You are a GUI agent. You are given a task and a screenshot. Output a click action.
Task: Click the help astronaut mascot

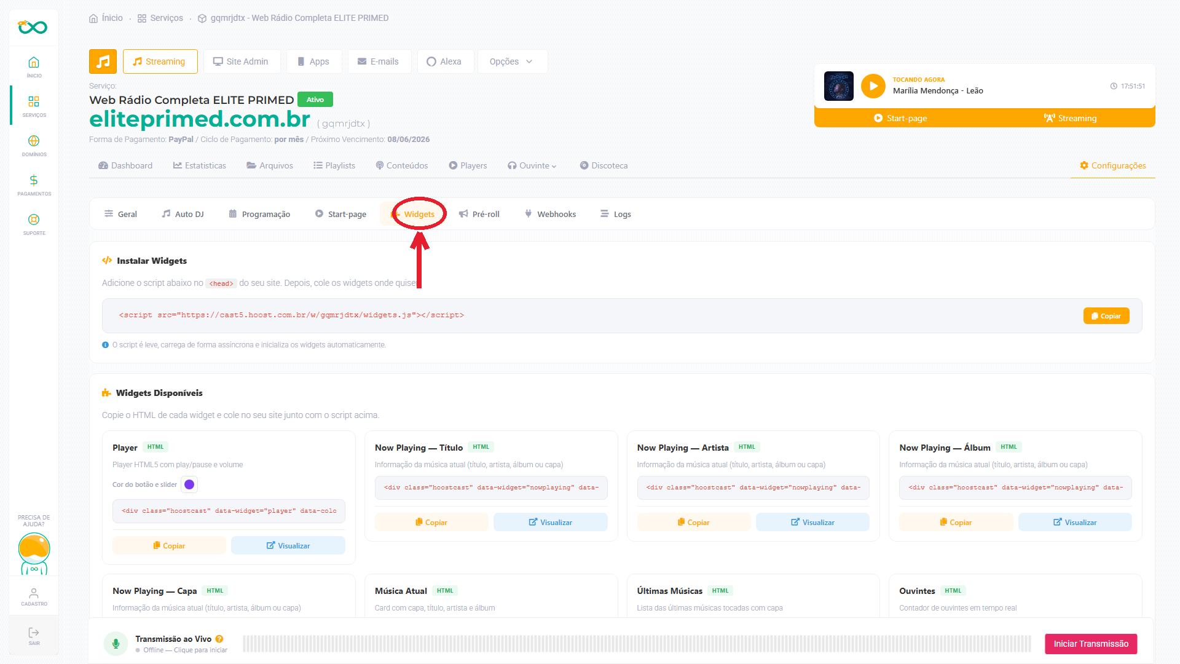[x=34, y=553]
